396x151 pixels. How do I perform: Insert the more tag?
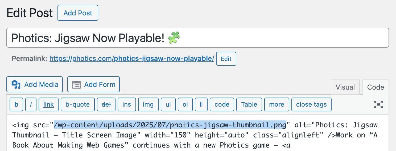click(x=277, y=104)
